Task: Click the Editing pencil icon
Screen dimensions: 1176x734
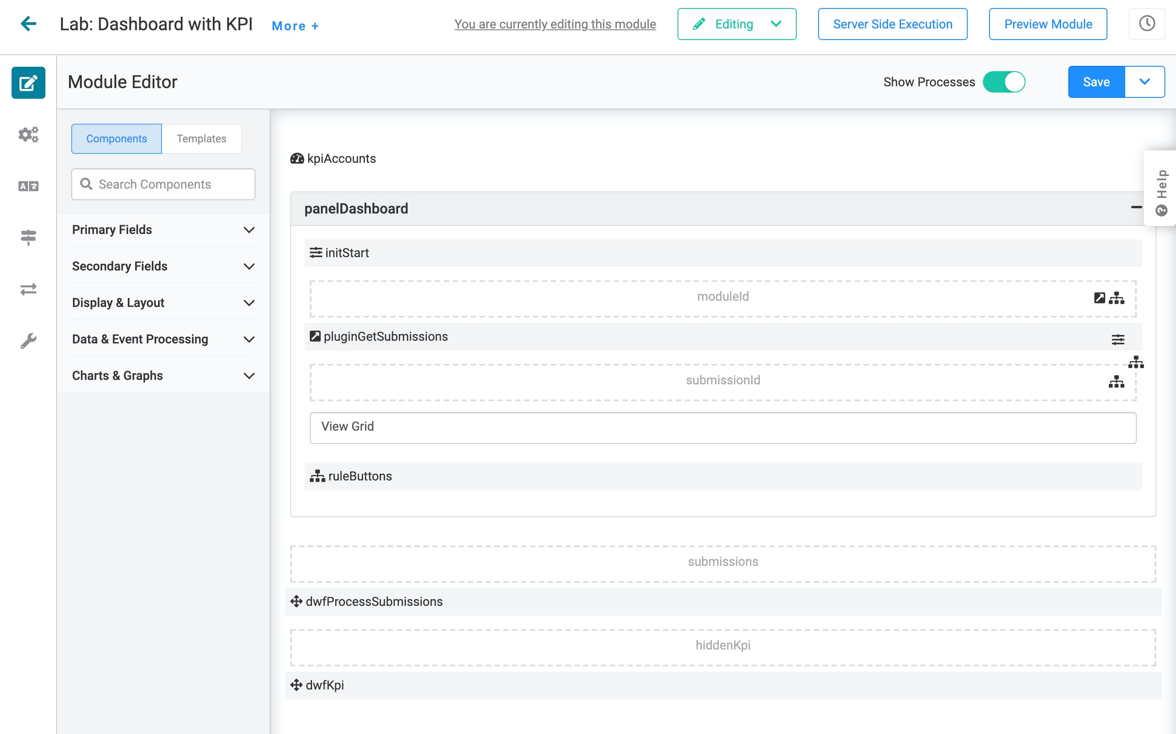Action: (698, 24)
